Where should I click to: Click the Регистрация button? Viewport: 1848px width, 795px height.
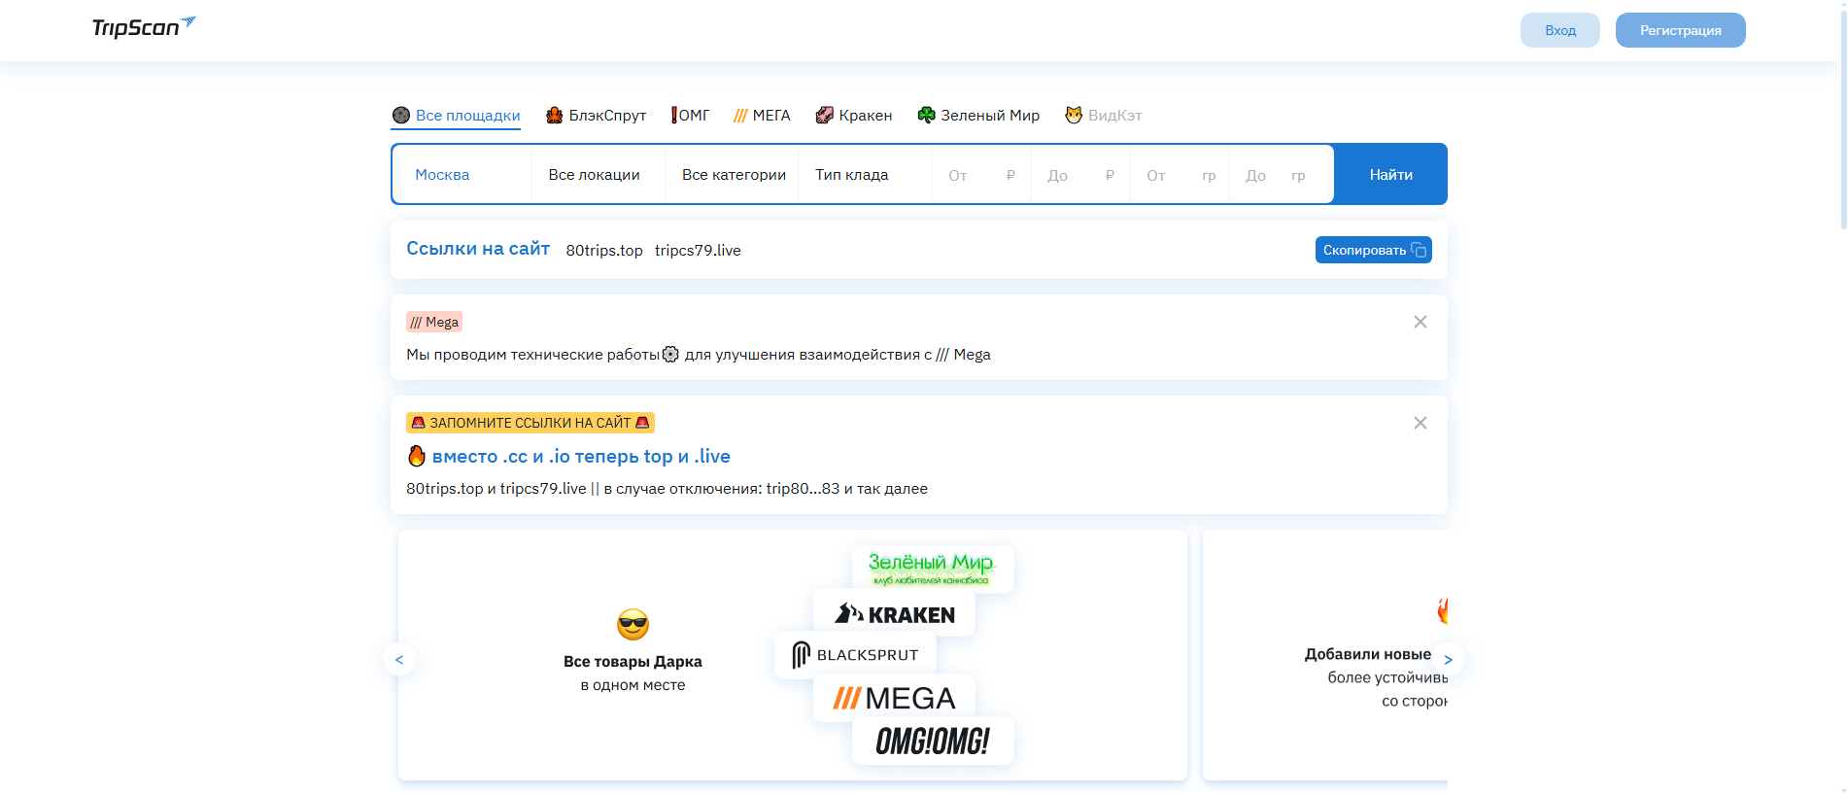click(1681, 30)
